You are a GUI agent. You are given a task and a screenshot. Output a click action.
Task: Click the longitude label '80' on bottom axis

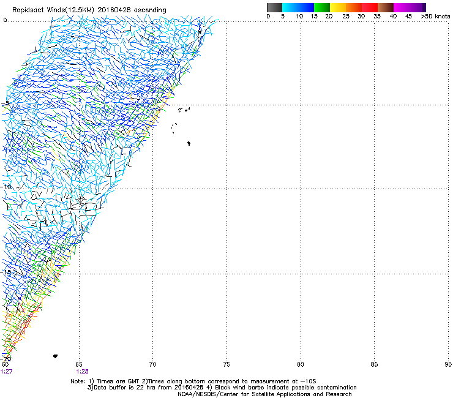[x=301, y=364]
